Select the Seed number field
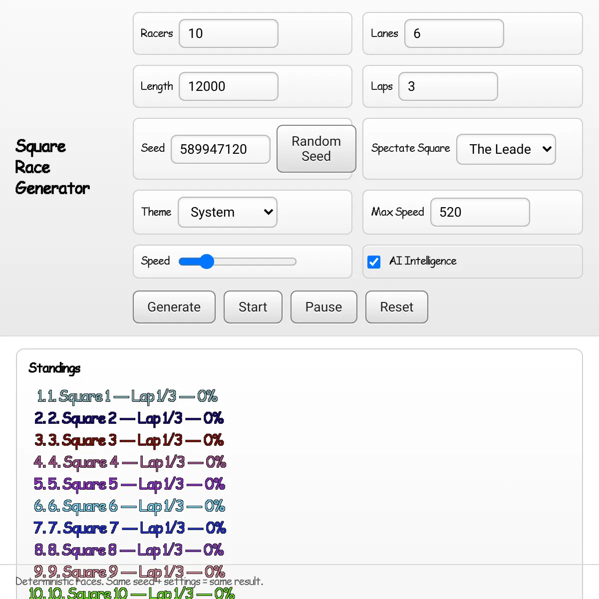The image size is (599, 599). click(220, 149)
